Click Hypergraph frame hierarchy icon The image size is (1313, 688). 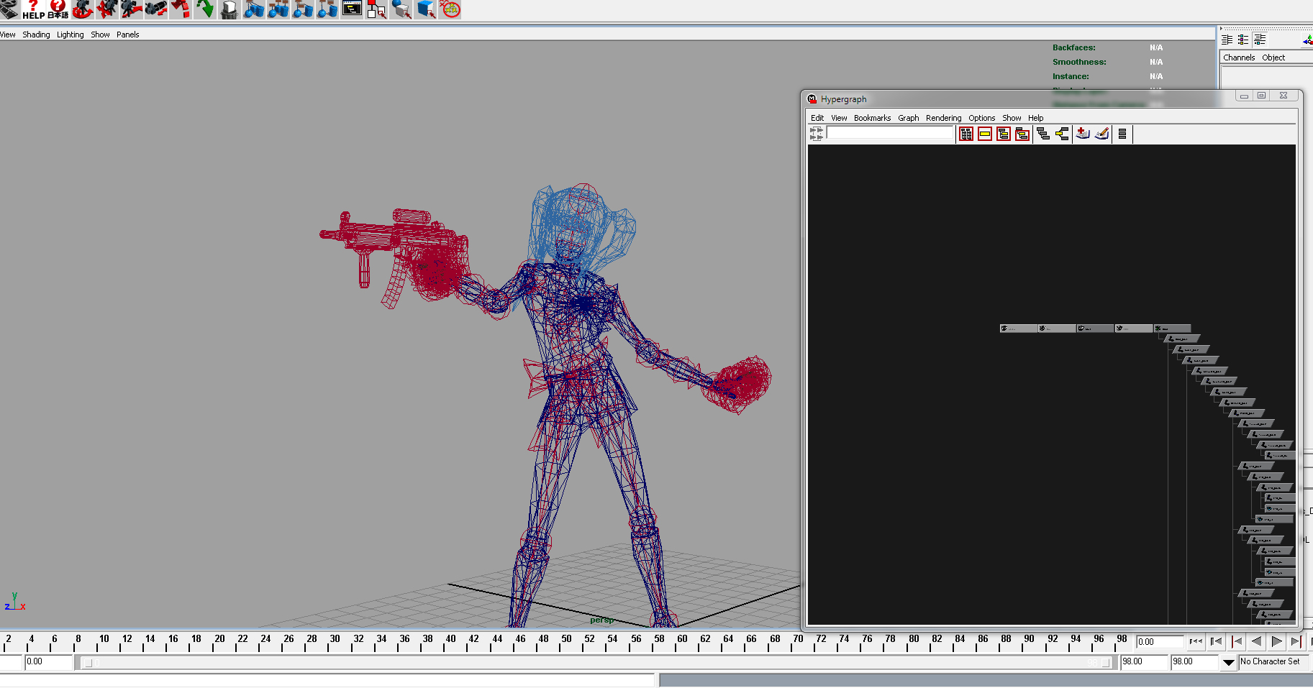pyautogui.click(x=1004, y=134)
